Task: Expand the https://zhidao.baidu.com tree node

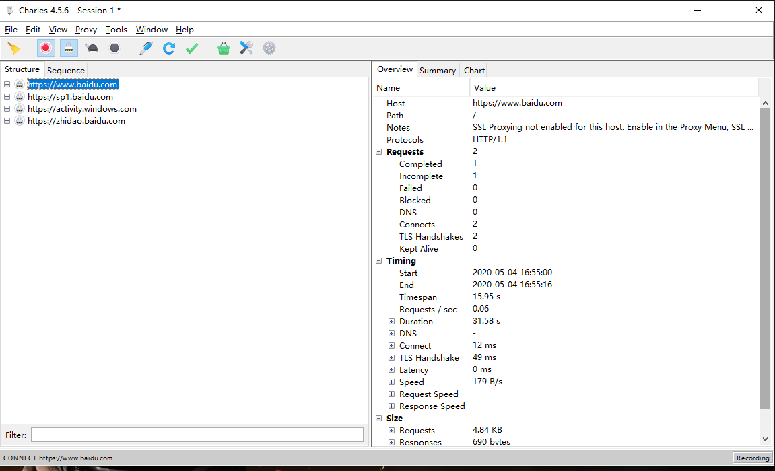Action: [7, 121]
